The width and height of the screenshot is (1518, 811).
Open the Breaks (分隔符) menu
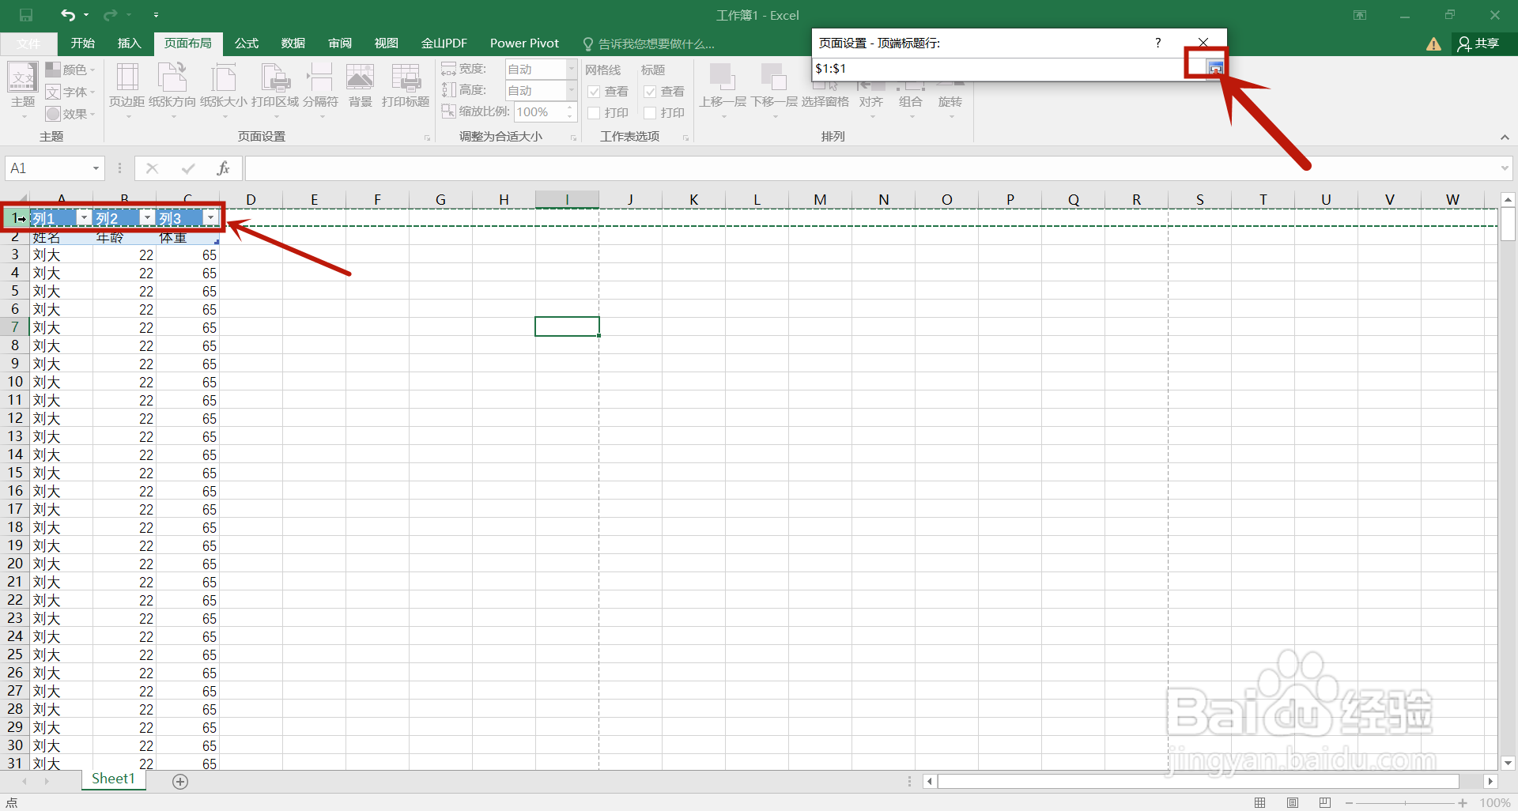tap(320, 91)
